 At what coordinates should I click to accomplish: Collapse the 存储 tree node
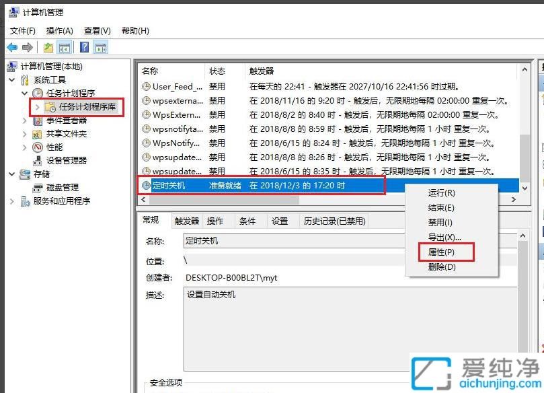pyautogui.click(x=11, y=174)
